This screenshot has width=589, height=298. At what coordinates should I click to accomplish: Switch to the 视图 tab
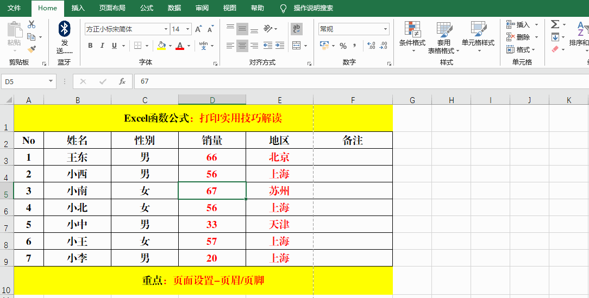click(x=229, y=8)
